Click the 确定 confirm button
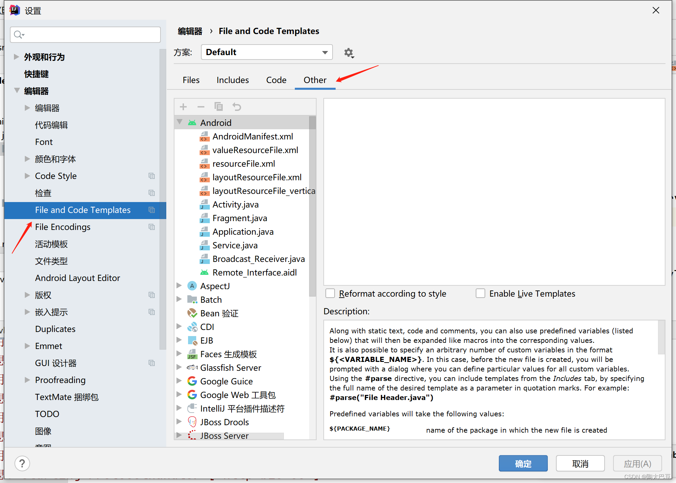The image size is (676, 483). click(523, 463)
